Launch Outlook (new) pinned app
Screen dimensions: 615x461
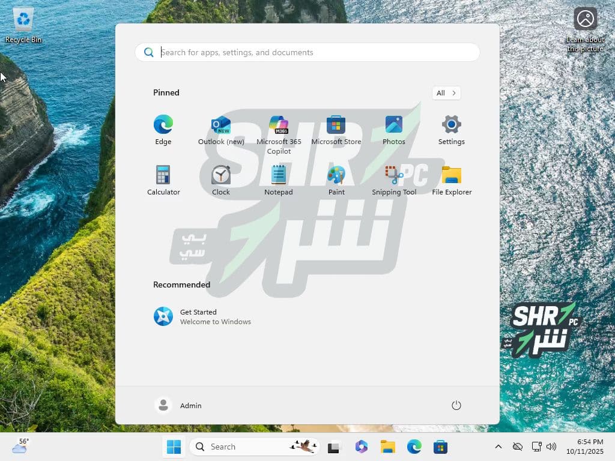(221, 125)
